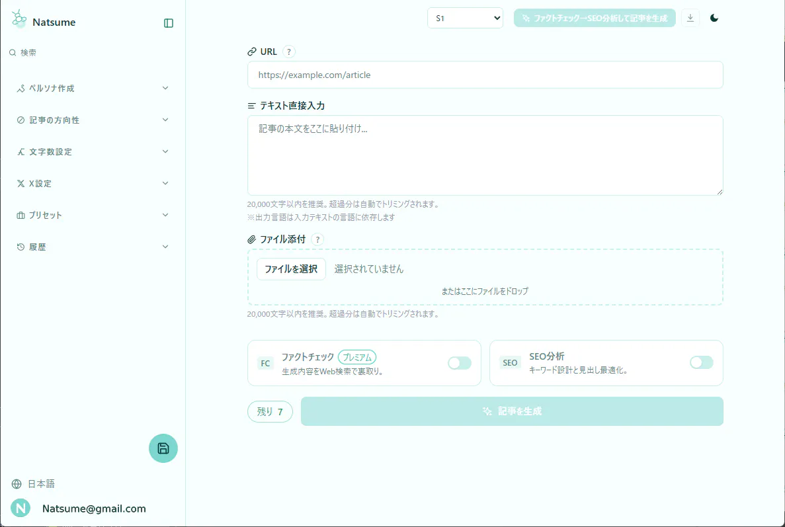Image resolution: width=785 pixels, height=527 pixels.
Task: Open ペルソナ作成 menu section
Action: tap(93, 89)
